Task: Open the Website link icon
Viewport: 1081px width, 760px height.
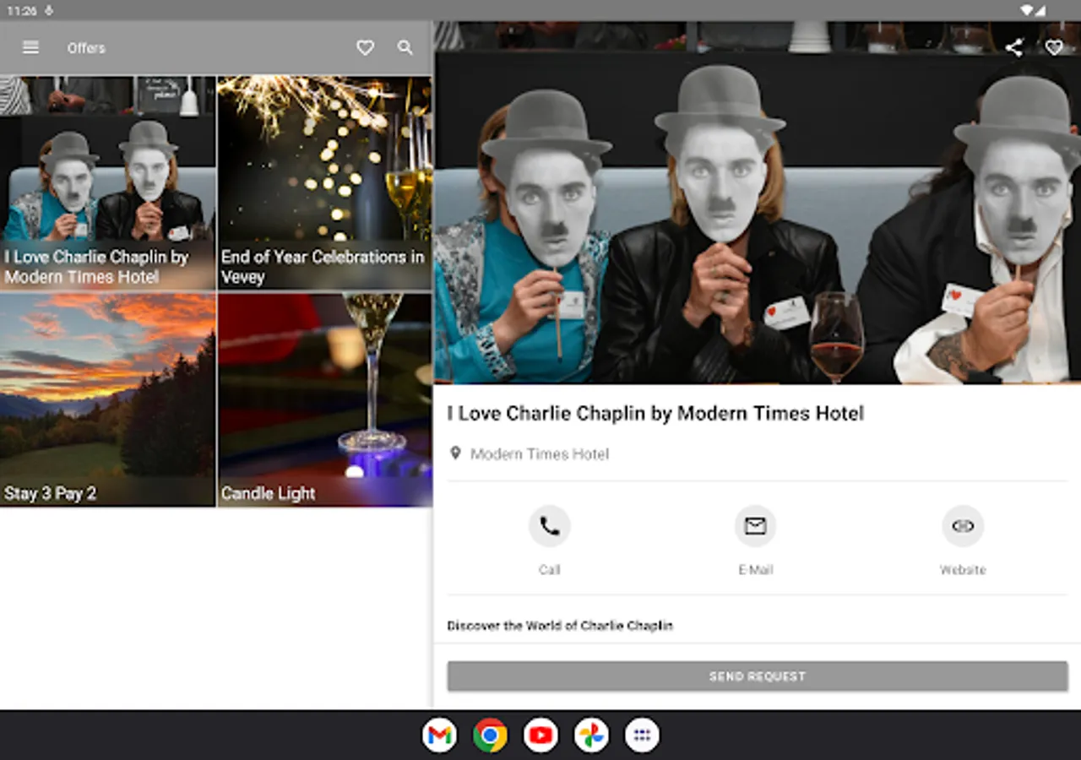Action: coord(963,526)
